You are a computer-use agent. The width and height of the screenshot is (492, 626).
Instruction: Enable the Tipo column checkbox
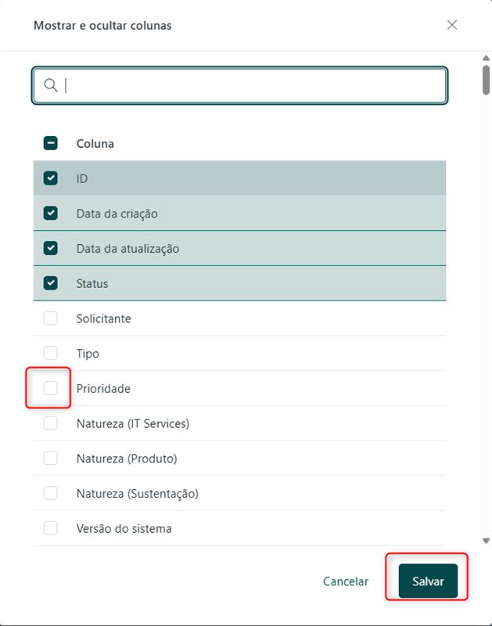51,354
